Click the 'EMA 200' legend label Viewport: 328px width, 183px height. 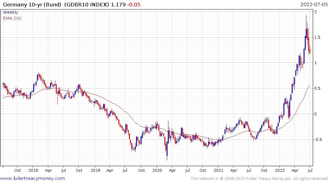12,18
